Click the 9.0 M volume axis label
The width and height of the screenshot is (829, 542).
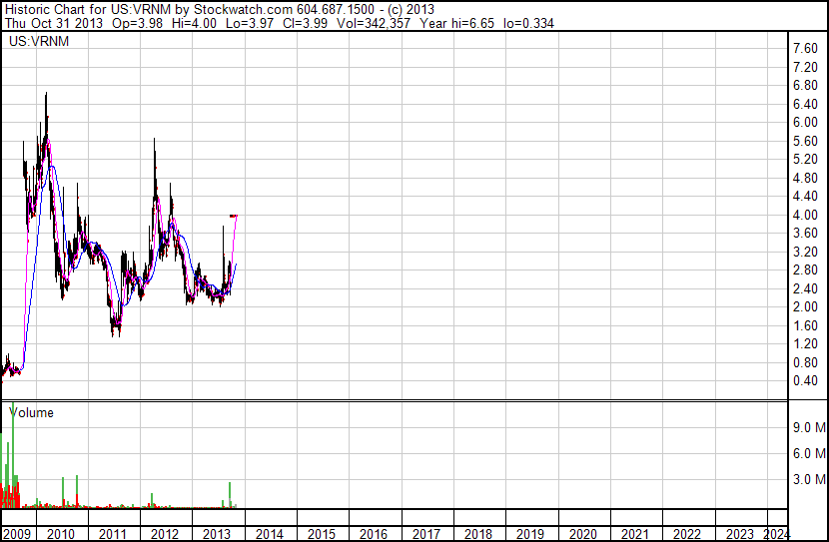pyautogui.click(x=809, y=427)
